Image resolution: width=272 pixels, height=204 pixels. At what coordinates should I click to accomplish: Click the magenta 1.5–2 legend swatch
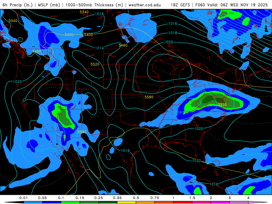coord(202,202)
